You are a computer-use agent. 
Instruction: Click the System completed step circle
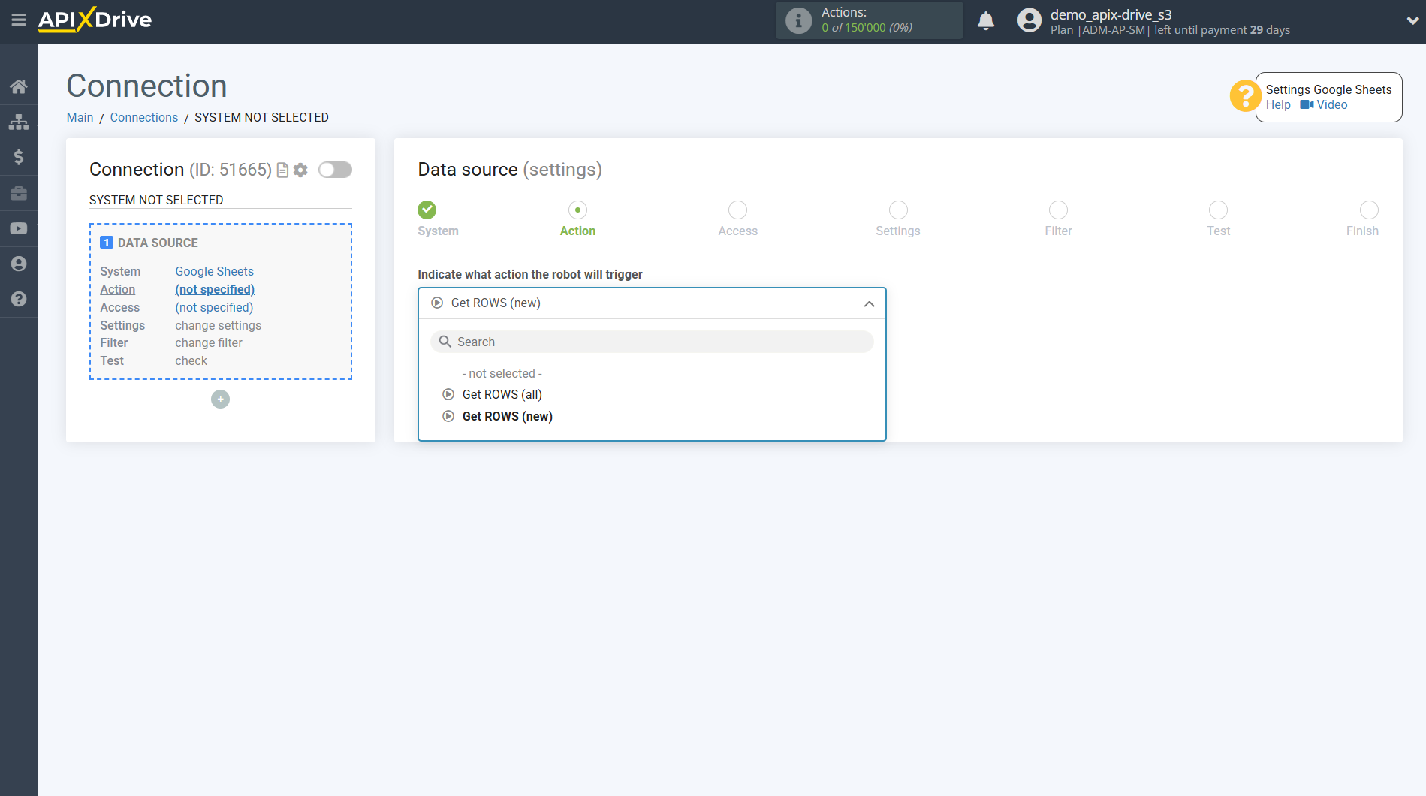(427, 210)
